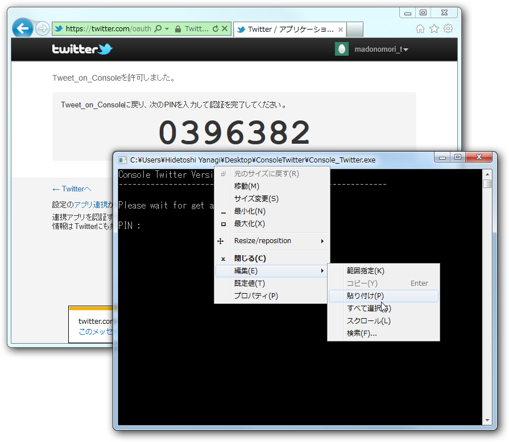Click the console window's vertical scrollbar
Screen dimensions: 509x442
click(487, 183)
